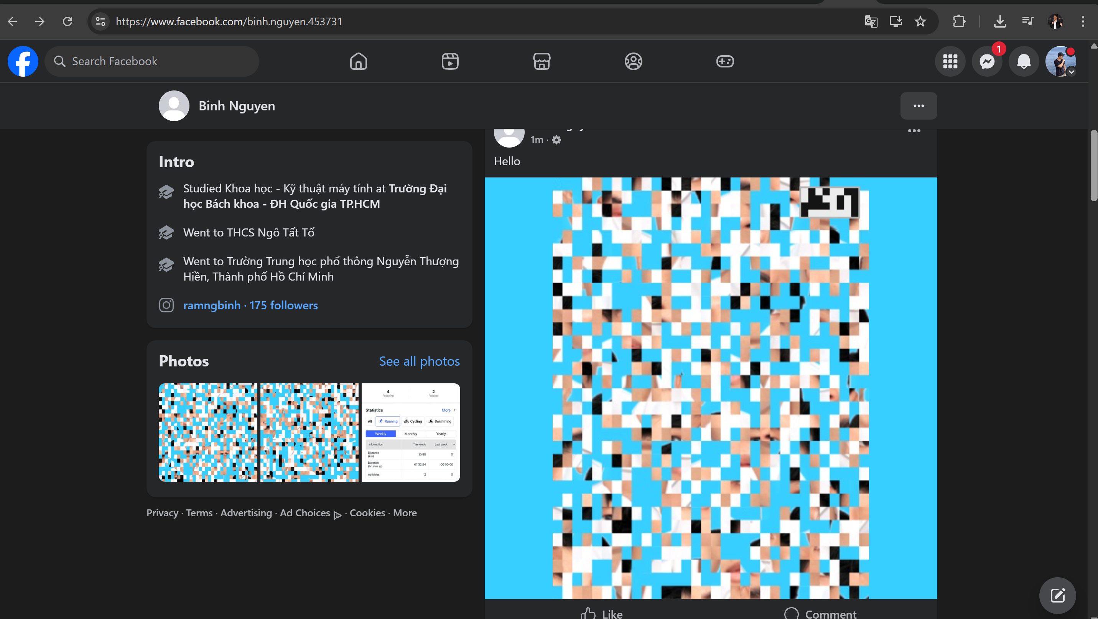Open the Groups tab icon
Viewport: 1098px width, 619px height.
(x=633, y=61)
